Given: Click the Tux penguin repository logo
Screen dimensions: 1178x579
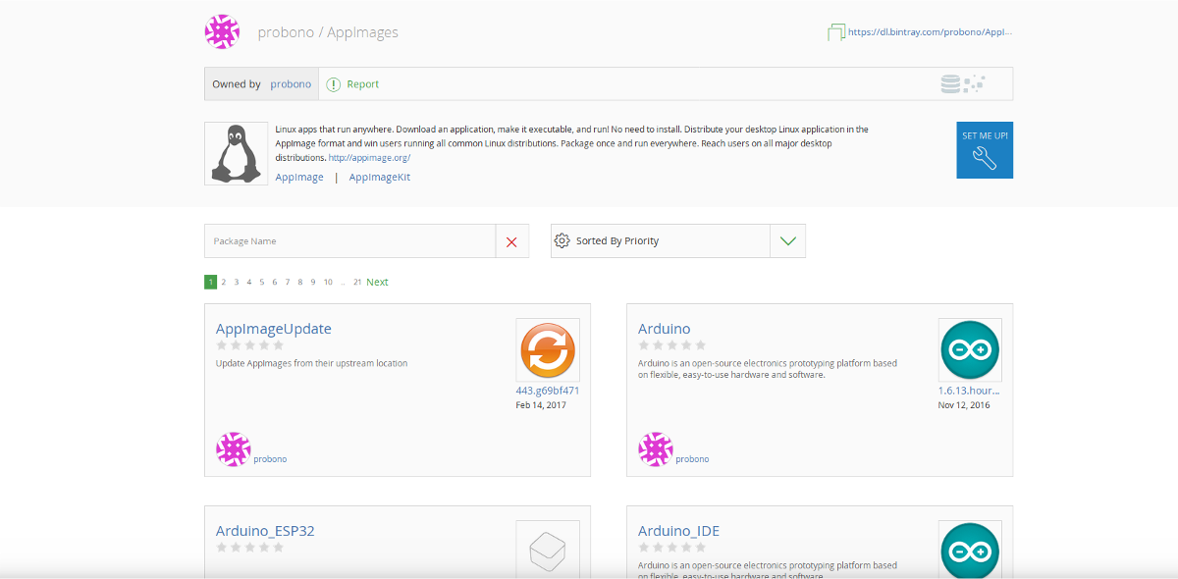Looking at the screenshot, I should pyautogui.click(x=237, y=153).
